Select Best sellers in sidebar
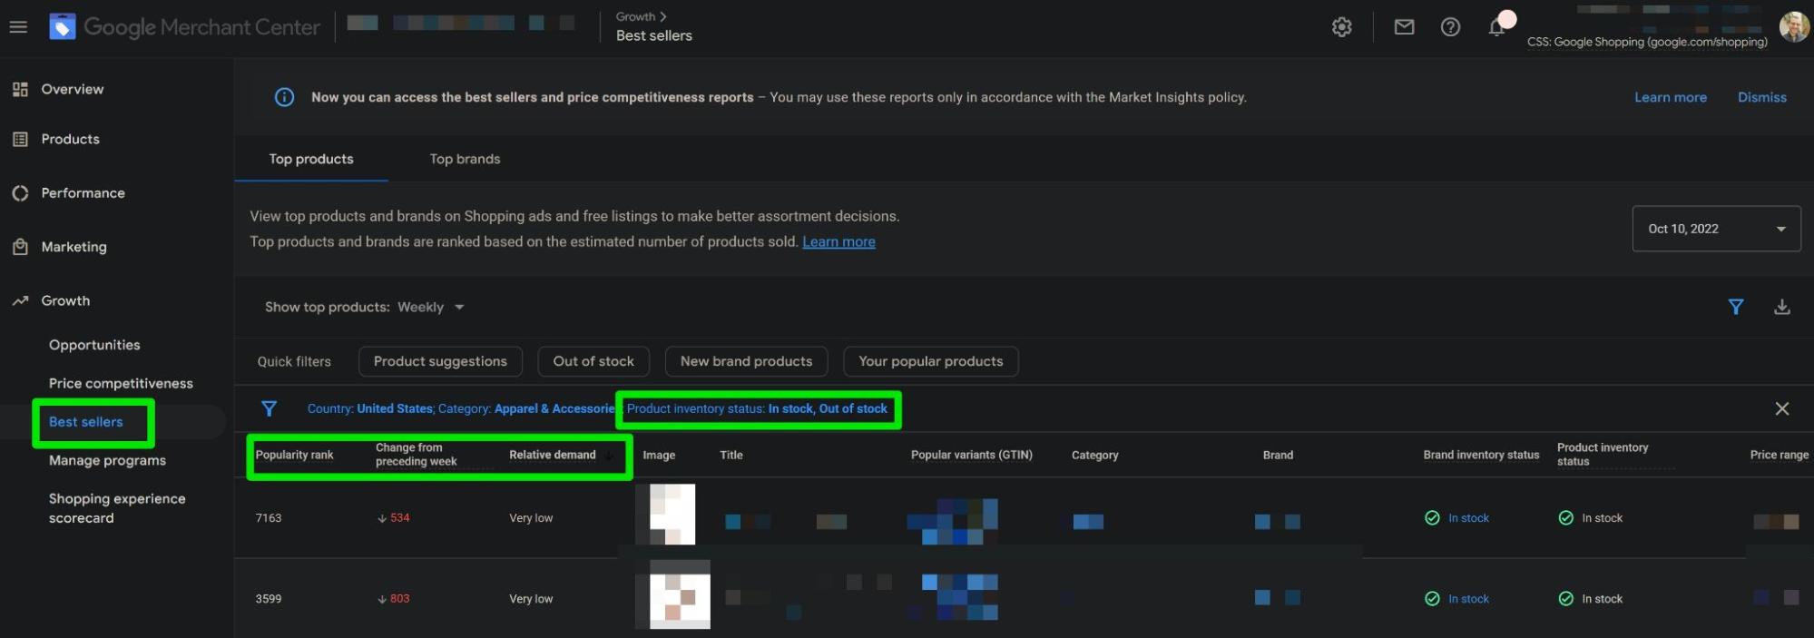1814x638 pixels. point(86,422)
